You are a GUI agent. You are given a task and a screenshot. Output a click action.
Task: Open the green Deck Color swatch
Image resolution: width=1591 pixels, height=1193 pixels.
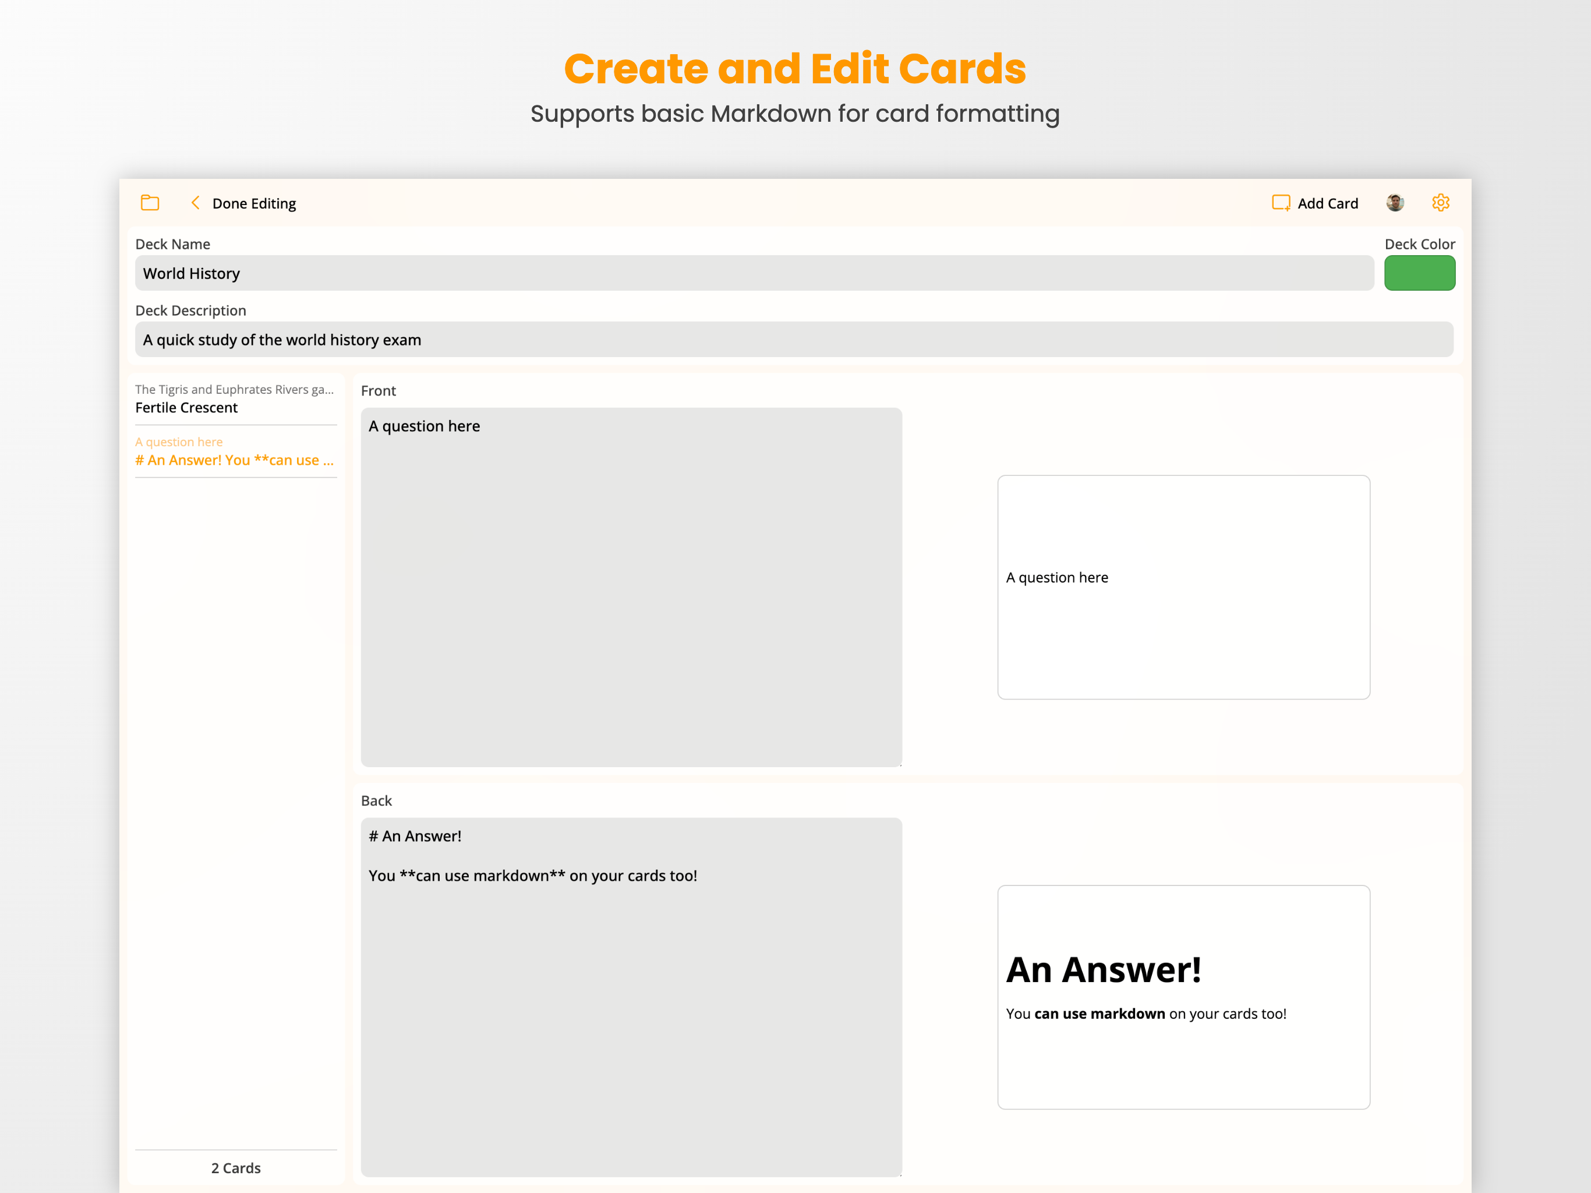[1419, 273]
